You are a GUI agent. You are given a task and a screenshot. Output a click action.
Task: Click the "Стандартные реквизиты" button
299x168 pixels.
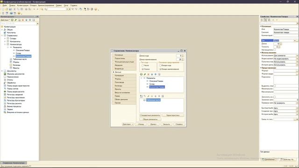coord(150,115)
